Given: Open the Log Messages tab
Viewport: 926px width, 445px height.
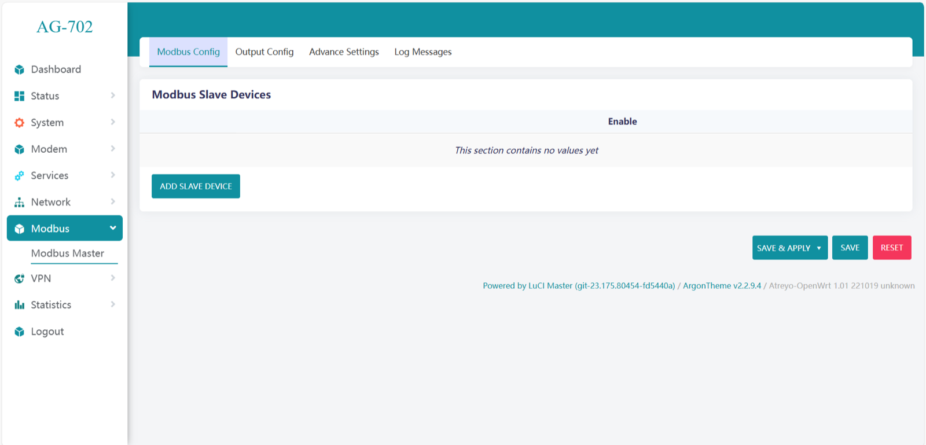Looking at the screenshot, I should 423,52.
